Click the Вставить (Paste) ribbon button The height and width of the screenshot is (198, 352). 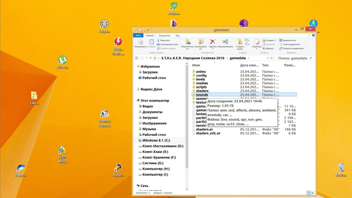click(151, 43)
